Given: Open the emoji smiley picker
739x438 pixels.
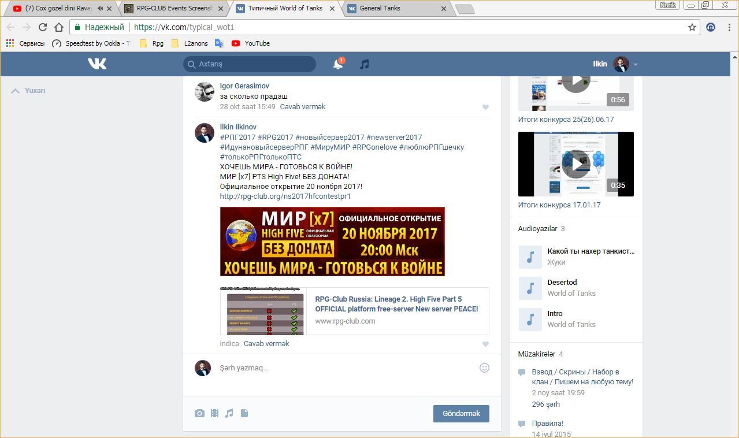Looking at the screenshot, I should (484, 368).
